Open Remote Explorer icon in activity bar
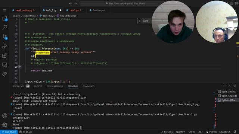The height and width of the screenshot is (134, 239). click(5, 65)
